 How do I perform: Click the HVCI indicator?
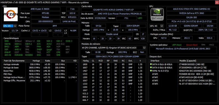coord(212,45)
